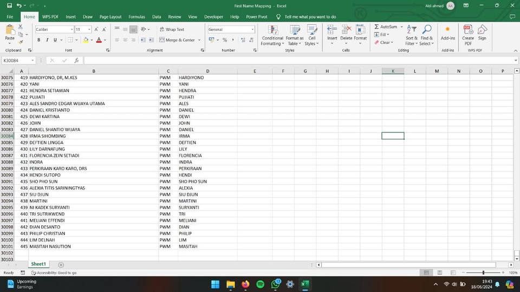
Task: Click the Increase Indent icon
Action: tap(151, 40)
